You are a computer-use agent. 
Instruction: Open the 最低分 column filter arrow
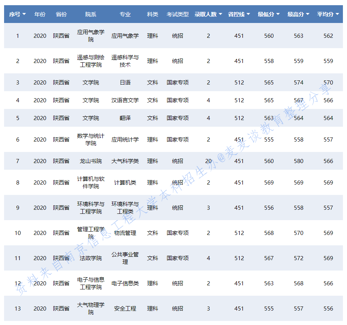coord(277,14)
